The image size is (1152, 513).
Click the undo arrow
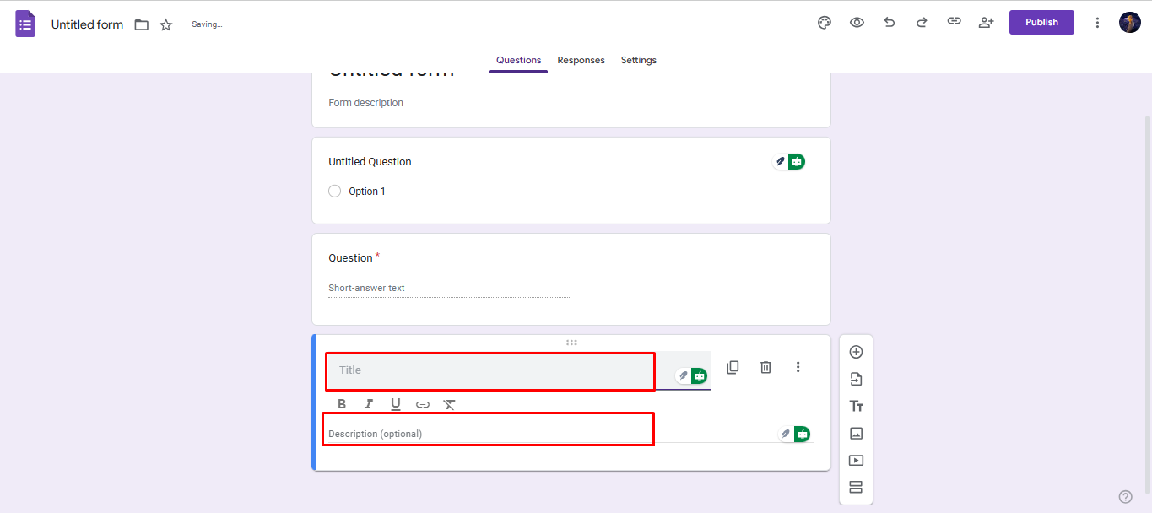pyautogui.click(x=889, y=22)
